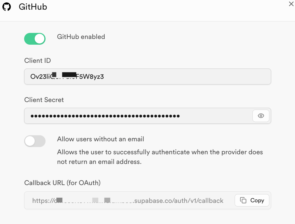Click the https prefix of the callback URL

tap(42, 200)
